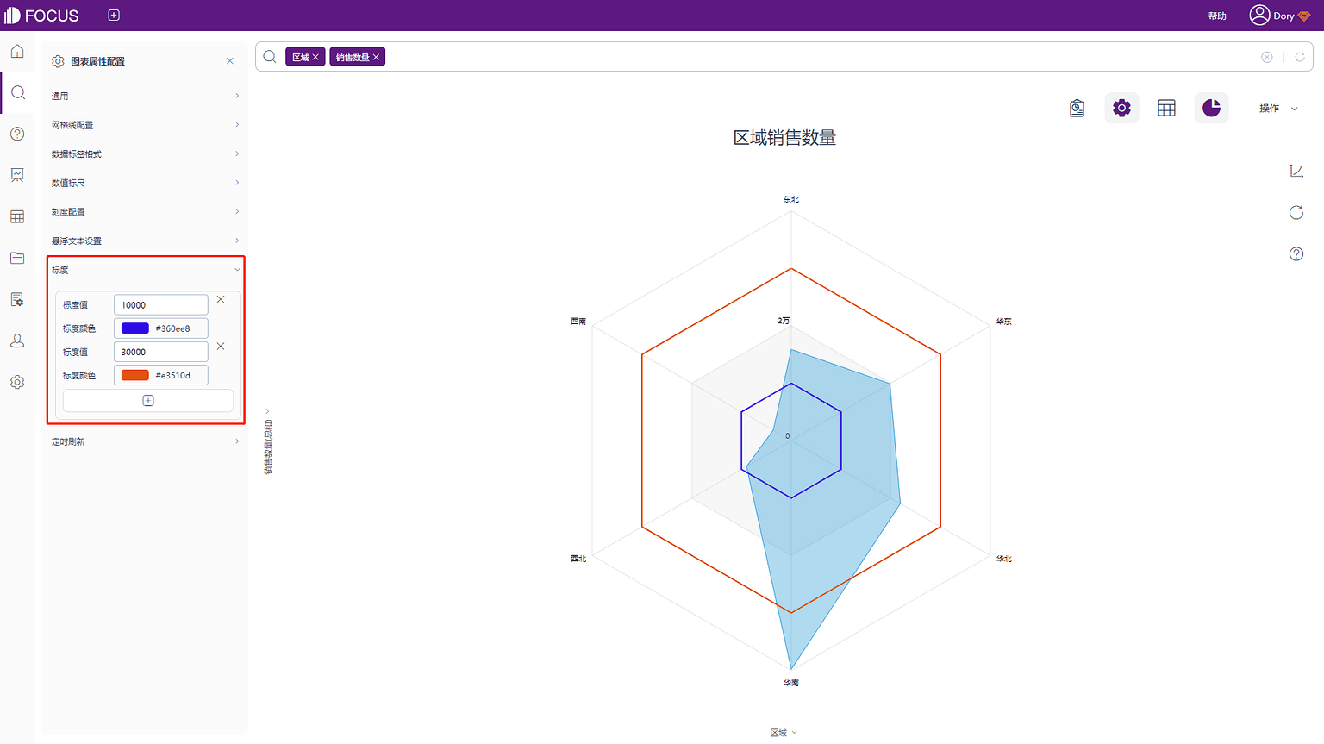
Task: Click the Dory user avatar icon
Action: coord(1259,16)
